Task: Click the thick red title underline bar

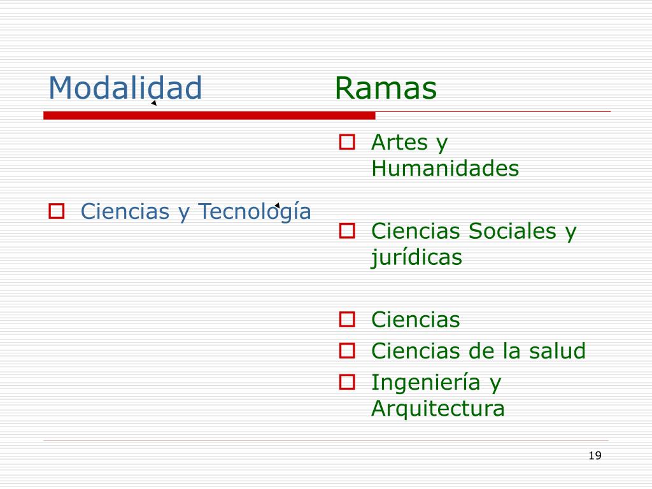Action: tap(209, 116)
